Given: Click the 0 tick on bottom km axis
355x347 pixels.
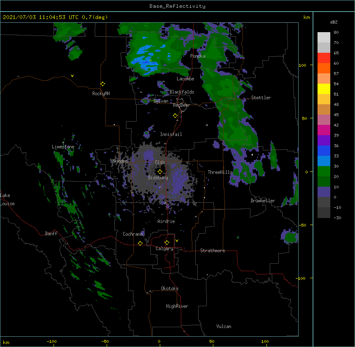Looking at the screenshot, I should tap(159, 341).
